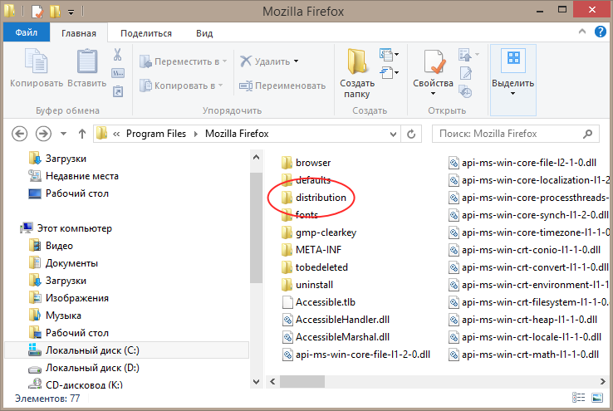
Task: Click the Copy path icon in clipboard group
Action: 118,73
